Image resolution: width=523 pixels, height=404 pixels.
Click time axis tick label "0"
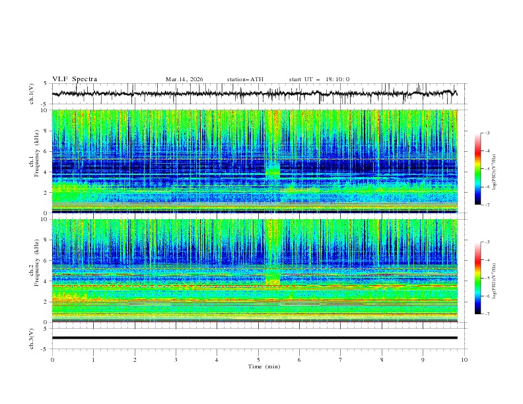click(52, 360)
